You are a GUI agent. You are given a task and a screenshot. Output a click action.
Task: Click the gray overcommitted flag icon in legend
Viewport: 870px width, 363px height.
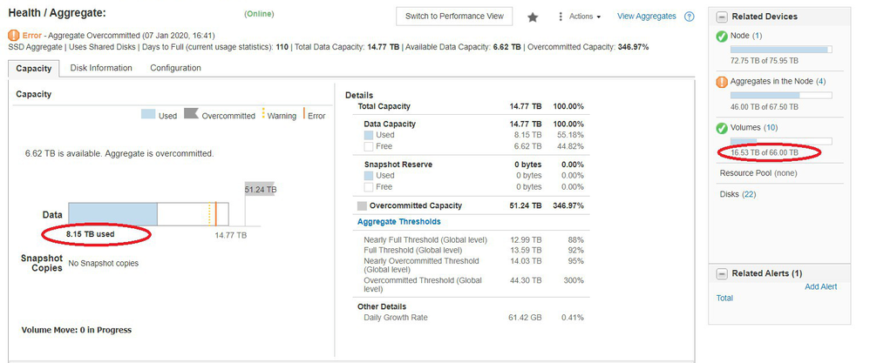tap(191, 115)
